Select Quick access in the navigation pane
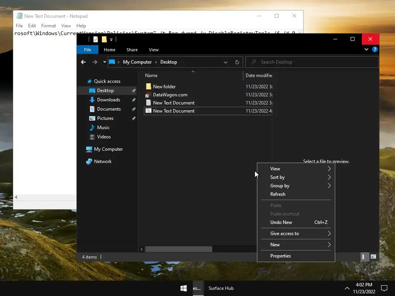Viewport: 395px width, 296px height. 107,81
